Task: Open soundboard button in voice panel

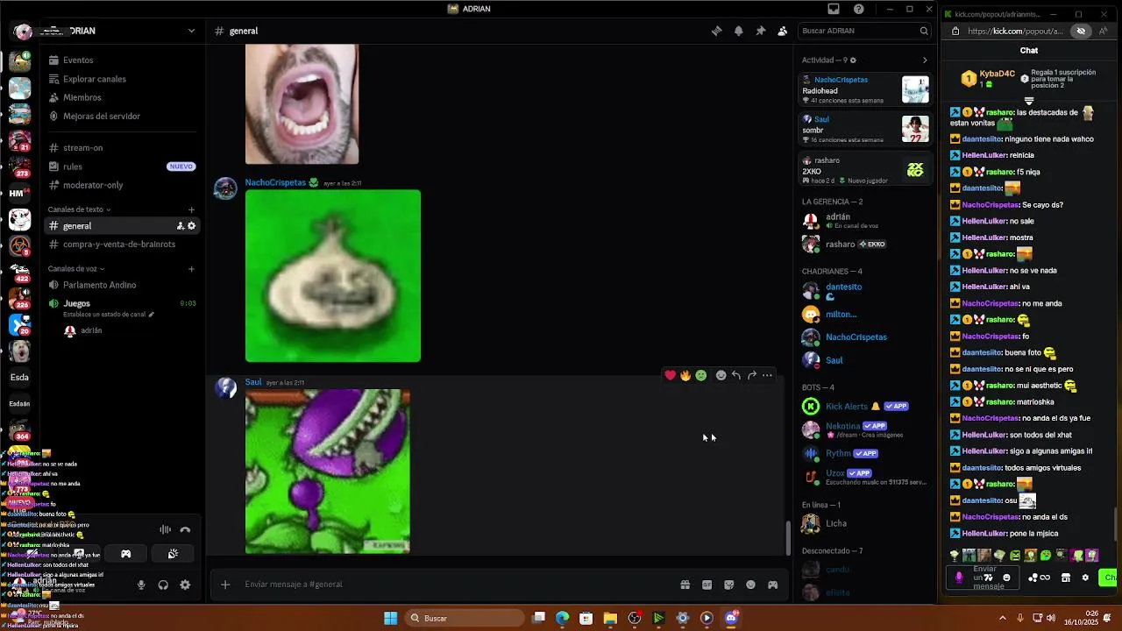Action: tap(173, 554)
